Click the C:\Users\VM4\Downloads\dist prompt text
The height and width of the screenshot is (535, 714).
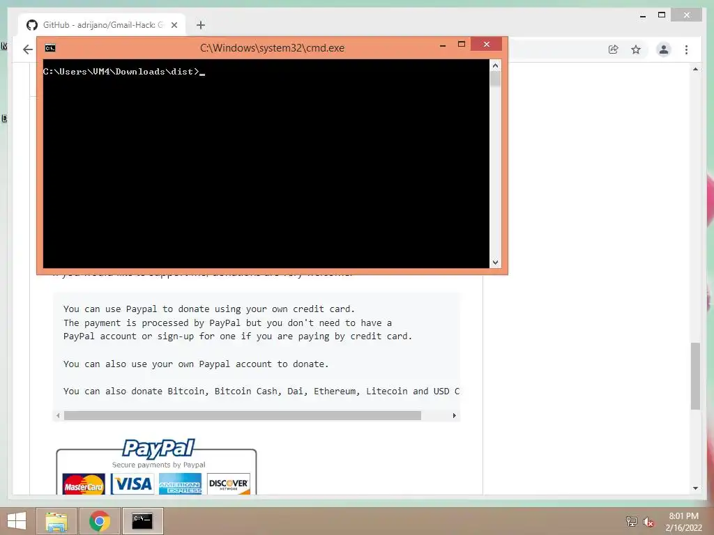click(x=121, y=72)
